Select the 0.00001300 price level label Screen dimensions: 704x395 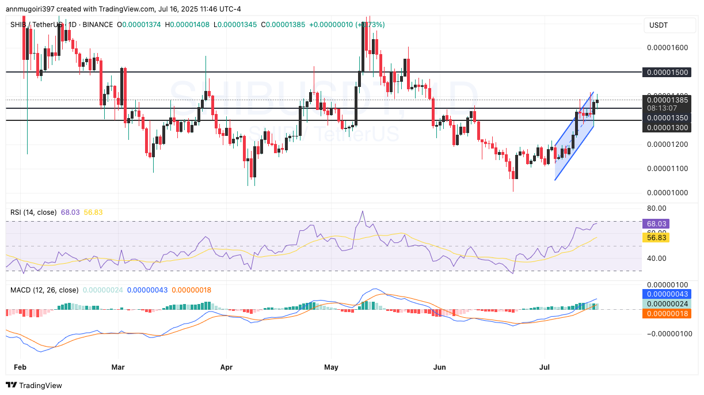tap(667, 127)
